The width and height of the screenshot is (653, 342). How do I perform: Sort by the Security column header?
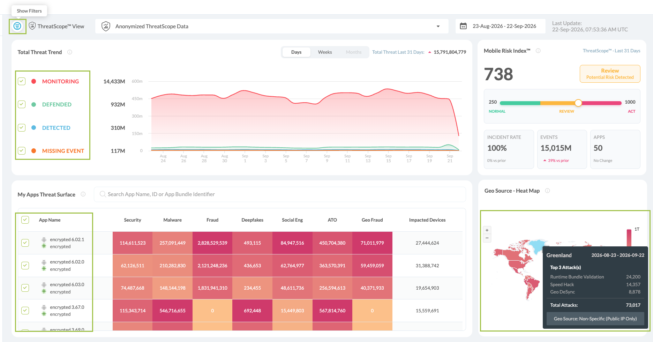coord(133,220)
